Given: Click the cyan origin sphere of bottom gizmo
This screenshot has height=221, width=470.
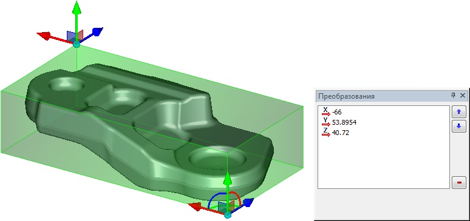Looking at the screenshot, I should (x=228, y=215).
